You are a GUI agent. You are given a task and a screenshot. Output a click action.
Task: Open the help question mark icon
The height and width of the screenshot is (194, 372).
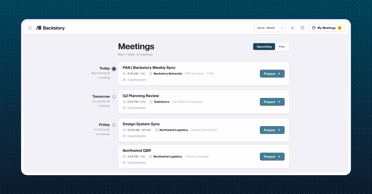click(303, 28)
